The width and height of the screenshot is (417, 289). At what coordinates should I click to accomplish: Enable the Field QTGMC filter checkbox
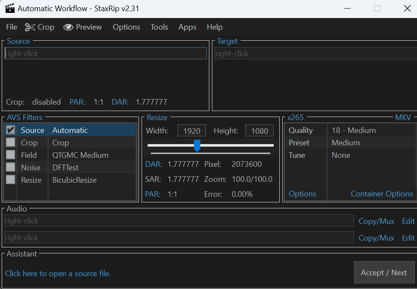click(11, 155)
